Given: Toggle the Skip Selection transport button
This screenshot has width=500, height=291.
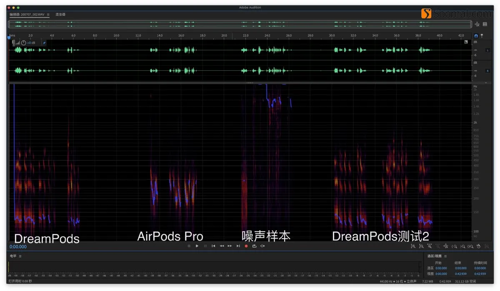Looking at the screenshot, I should tap(262, 246).
